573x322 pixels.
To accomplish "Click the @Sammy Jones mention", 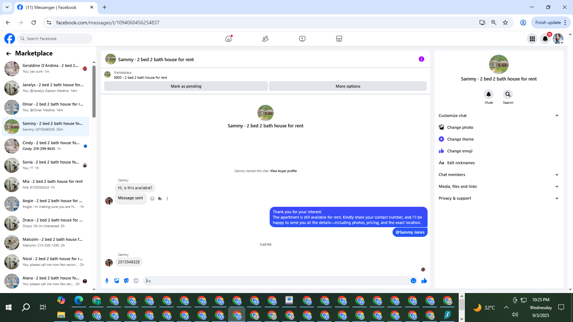I will (410, 232).
